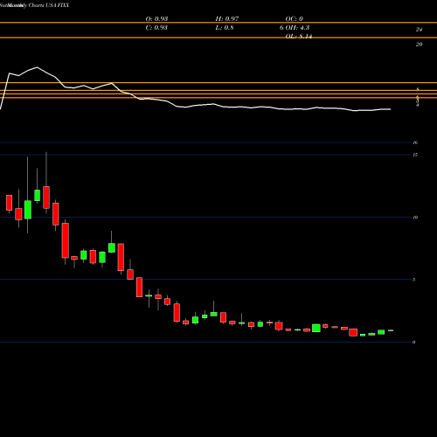Click the 'OC: 0' value
This screenshot has width=437, height=437.
point(295,18)
